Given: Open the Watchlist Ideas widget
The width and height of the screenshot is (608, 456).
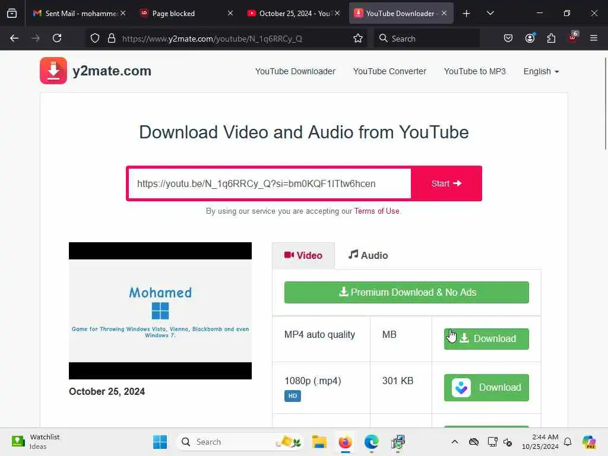Looking at the screenshot, I should (x=36, y=442).
